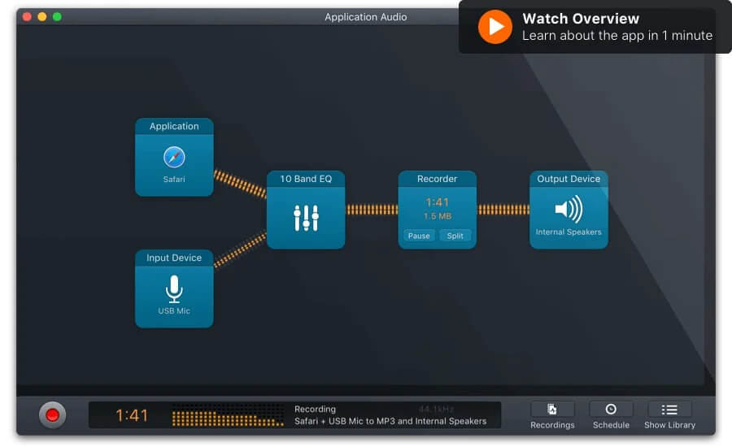Play the Watch Overview video
The height and width of the screenshot is (447, 732).
(495, 27)
